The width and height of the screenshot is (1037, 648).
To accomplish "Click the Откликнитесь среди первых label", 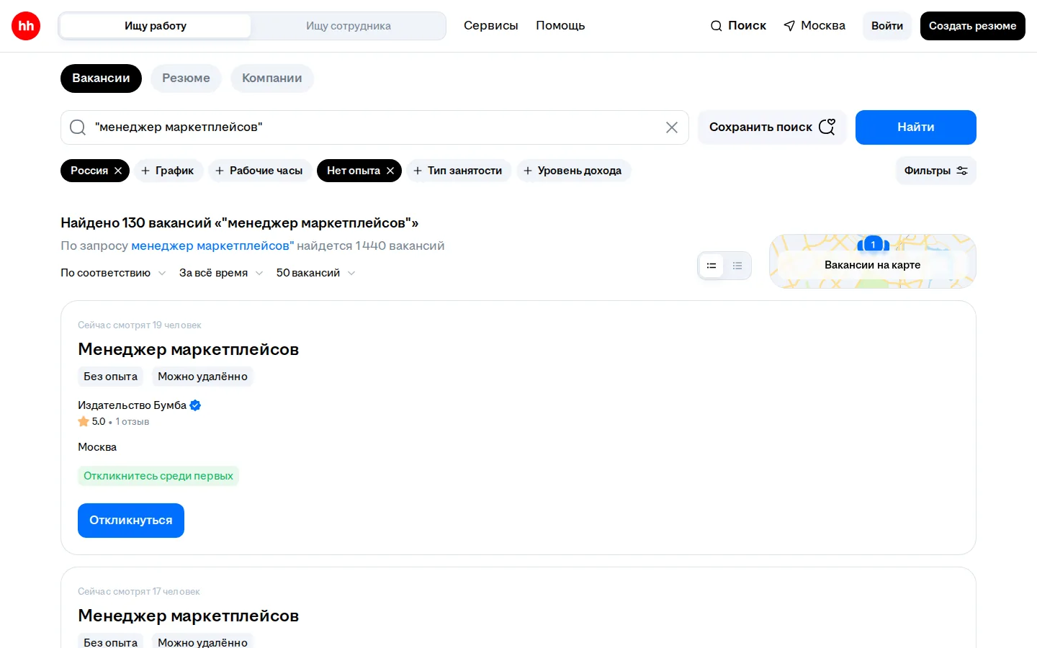I will click(x=158, y=476).
